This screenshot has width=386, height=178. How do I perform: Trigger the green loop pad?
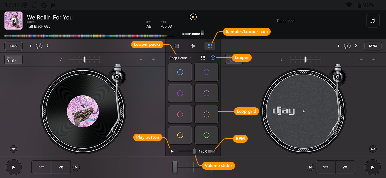pyautogui.click(x=206, y=135)
